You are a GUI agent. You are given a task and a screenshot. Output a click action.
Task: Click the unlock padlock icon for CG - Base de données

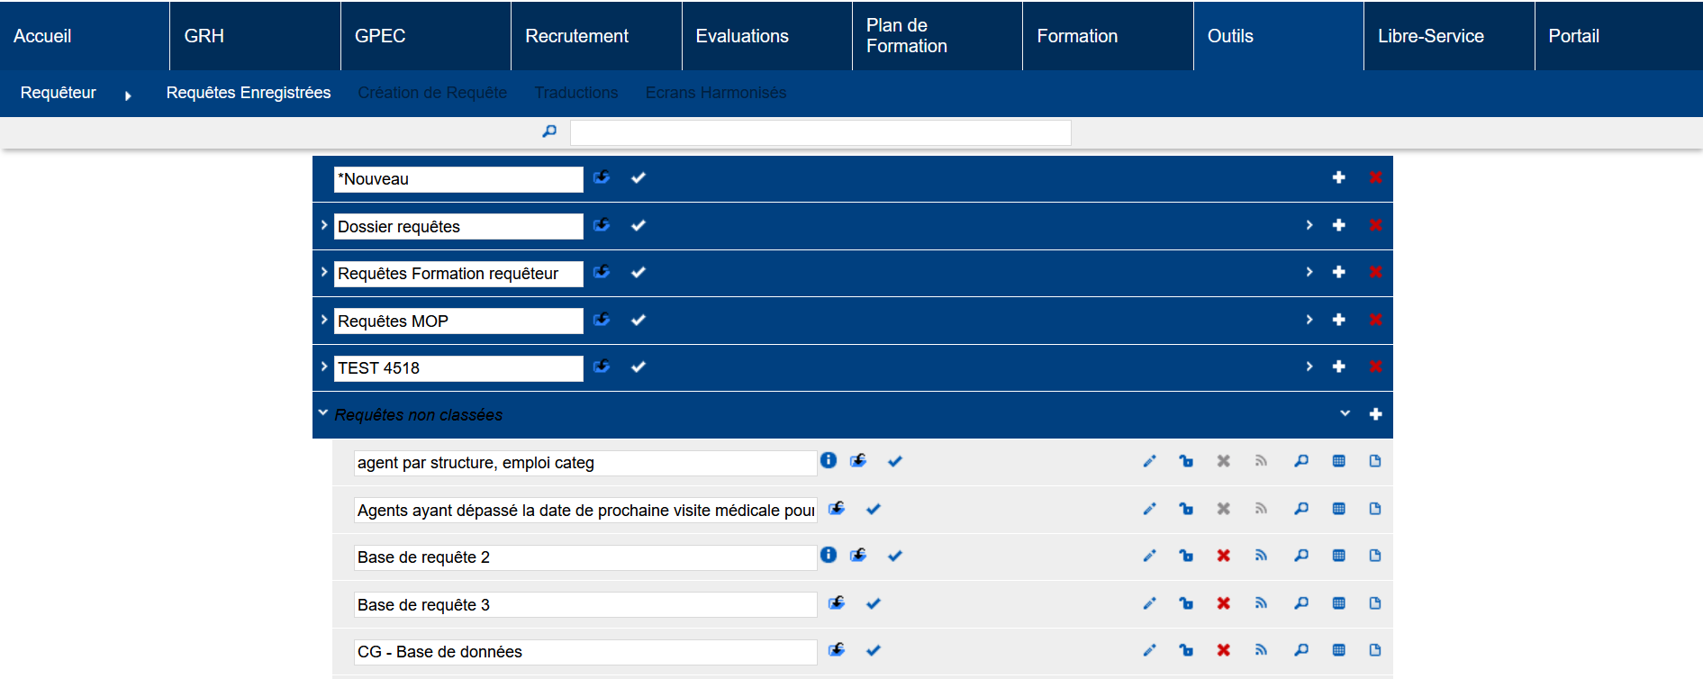pos(1186,650)
